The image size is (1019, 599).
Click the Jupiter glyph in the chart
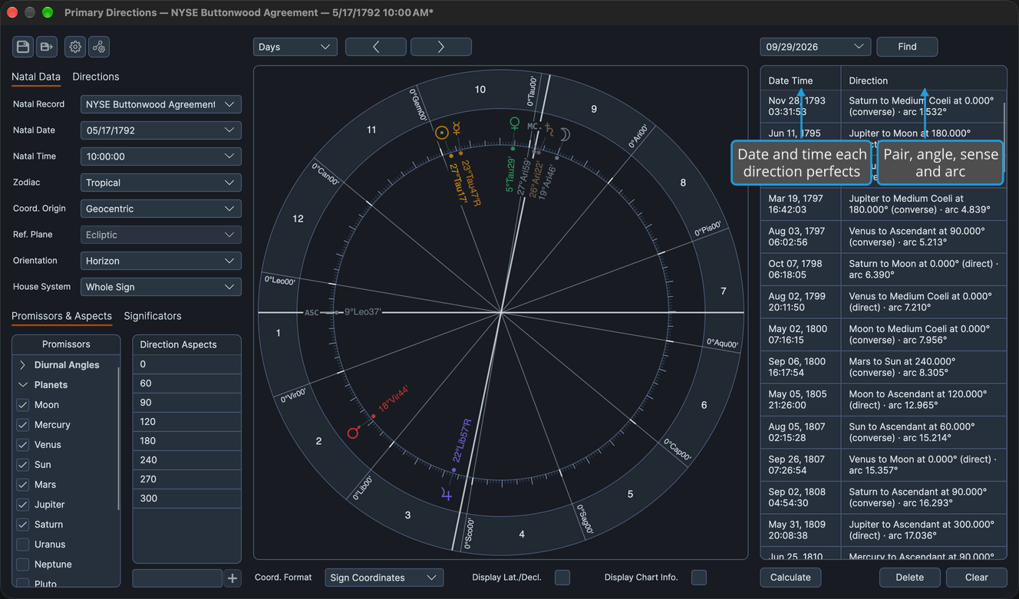[x=447, y=495]
